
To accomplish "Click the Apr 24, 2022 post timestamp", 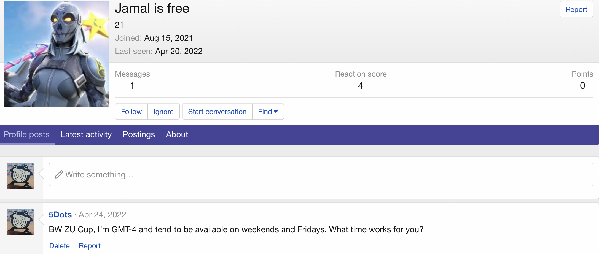I will pos(102,215).
